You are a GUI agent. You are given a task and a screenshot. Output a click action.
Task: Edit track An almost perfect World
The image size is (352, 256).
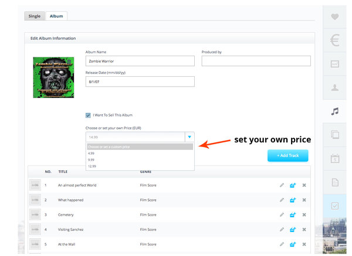pos(282,185)
